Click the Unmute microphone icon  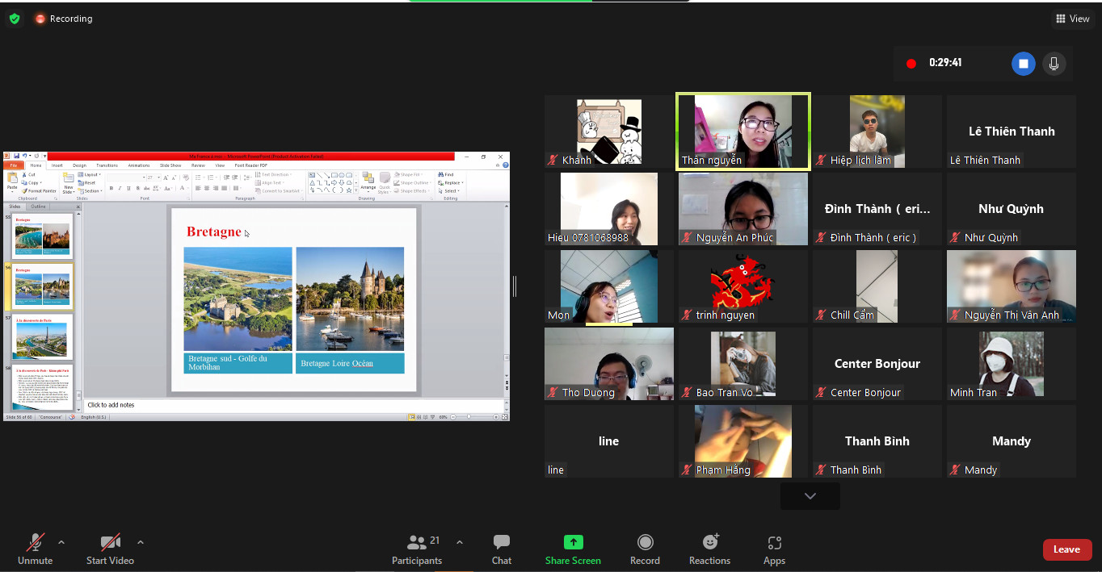35,542
